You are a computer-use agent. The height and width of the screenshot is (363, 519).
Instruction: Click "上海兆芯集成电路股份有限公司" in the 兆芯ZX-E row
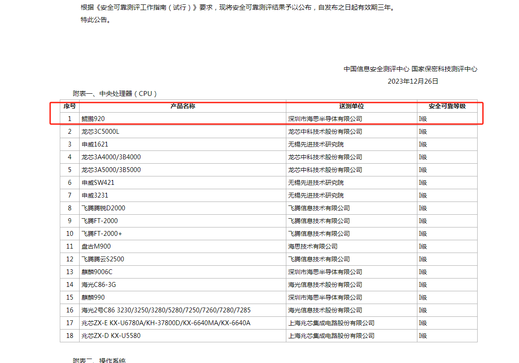pyautogui.click(x=331, y=323)
